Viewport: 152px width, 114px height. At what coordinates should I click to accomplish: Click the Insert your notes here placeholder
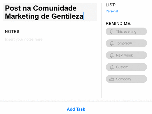point(24,40)
